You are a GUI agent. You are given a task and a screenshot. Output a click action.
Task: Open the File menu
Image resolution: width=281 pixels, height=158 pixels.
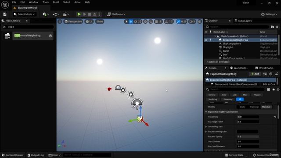pos(14,2)
